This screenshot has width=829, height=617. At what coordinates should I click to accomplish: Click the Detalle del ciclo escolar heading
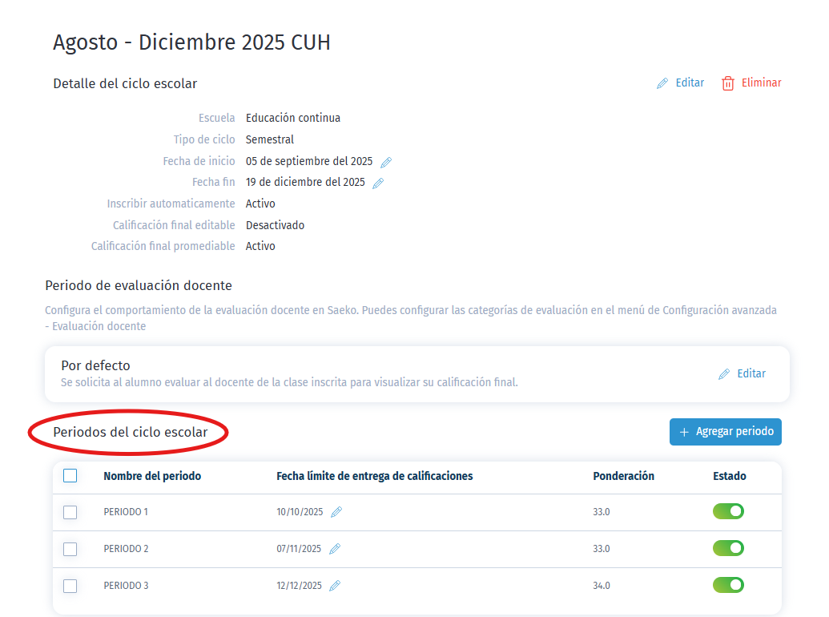coord(125,83)
